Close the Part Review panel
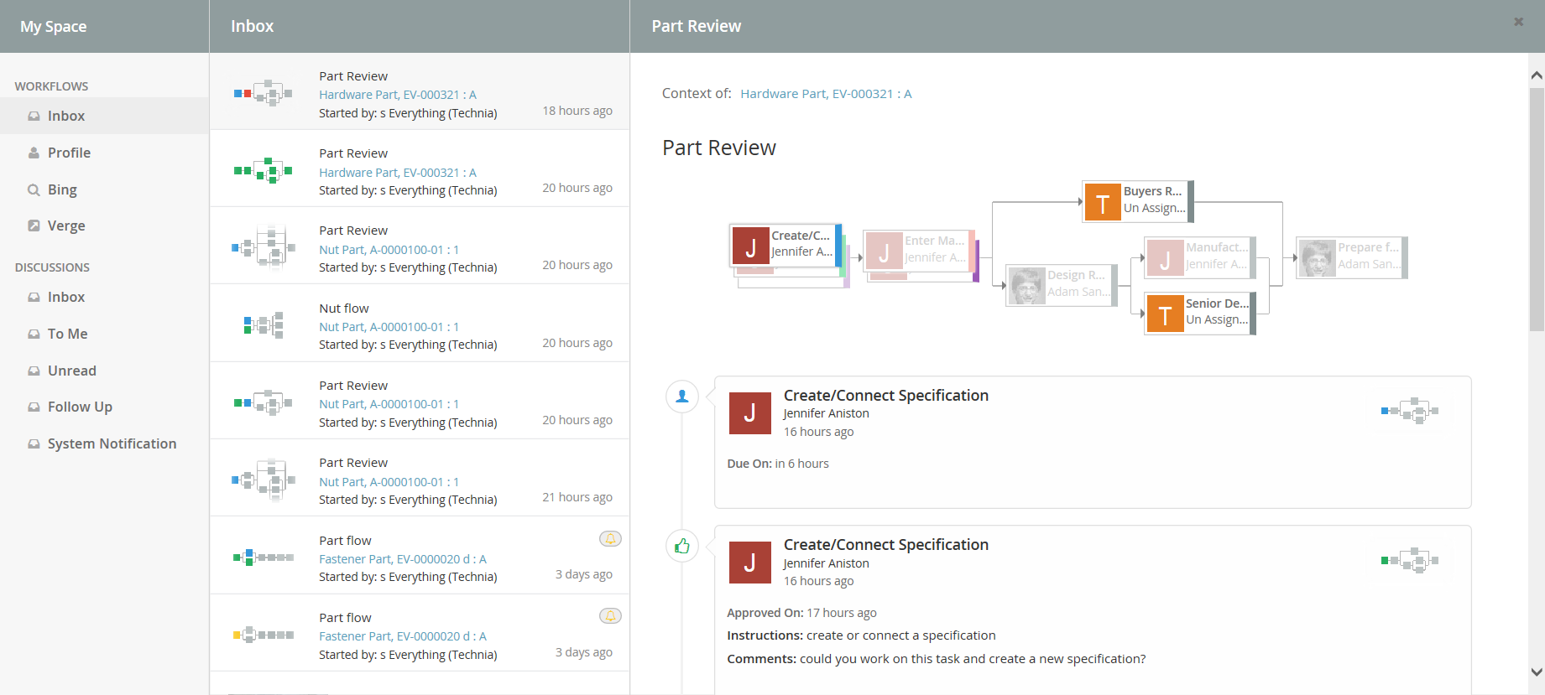Image resolution: width=1545 pixels, height=695 pixels. tap(1518, 22)
